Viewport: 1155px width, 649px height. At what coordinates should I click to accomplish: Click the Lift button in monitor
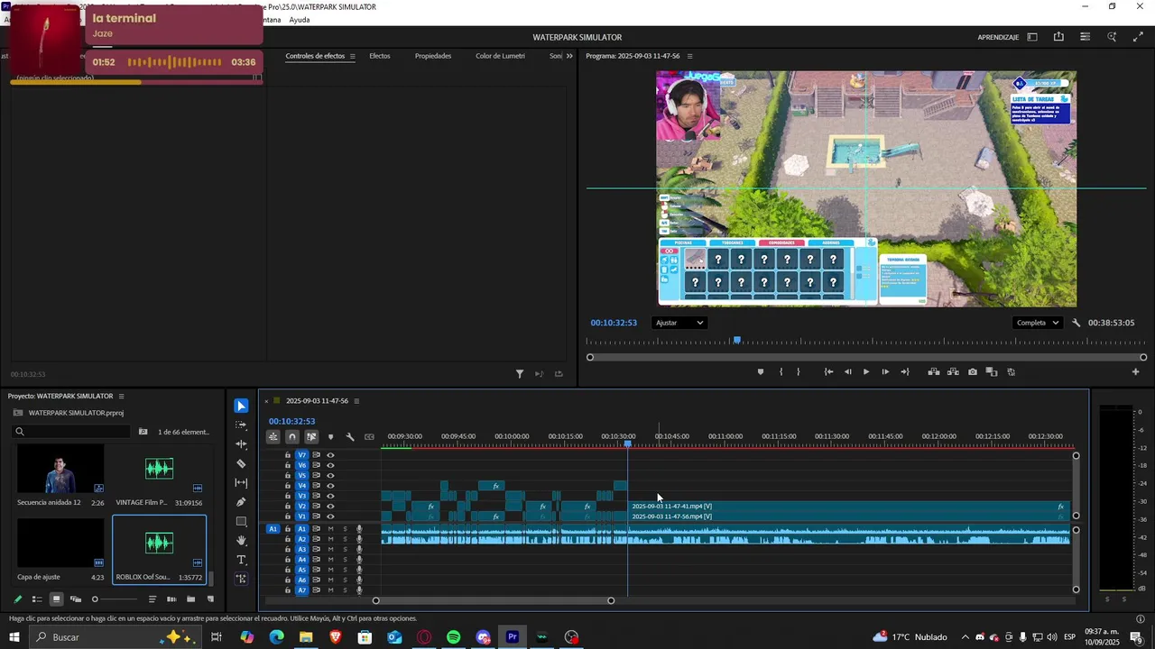pyautogui.click(x=934, y=371)
